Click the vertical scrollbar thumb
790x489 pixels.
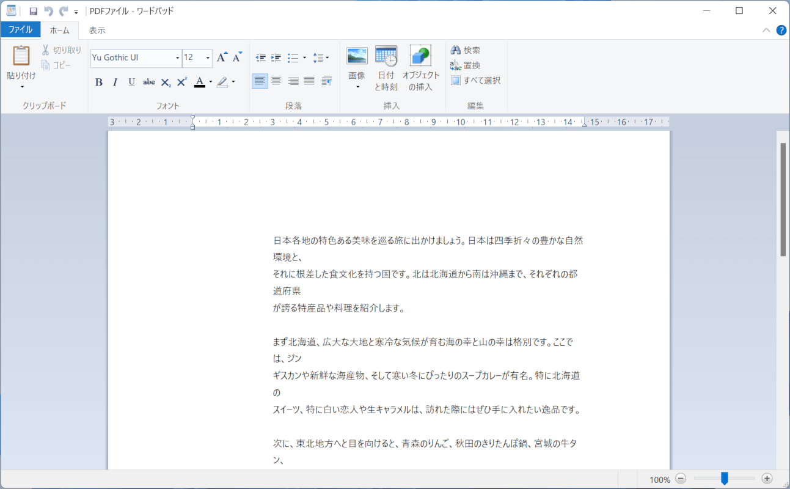tap(783, 199)
